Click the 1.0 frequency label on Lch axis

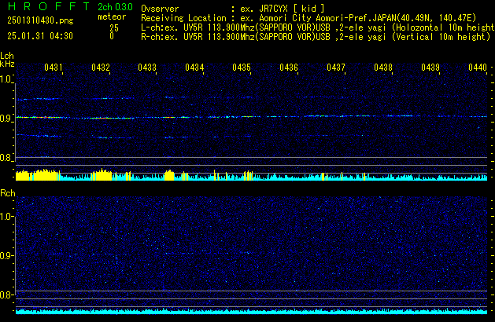[x=6, y=79]
